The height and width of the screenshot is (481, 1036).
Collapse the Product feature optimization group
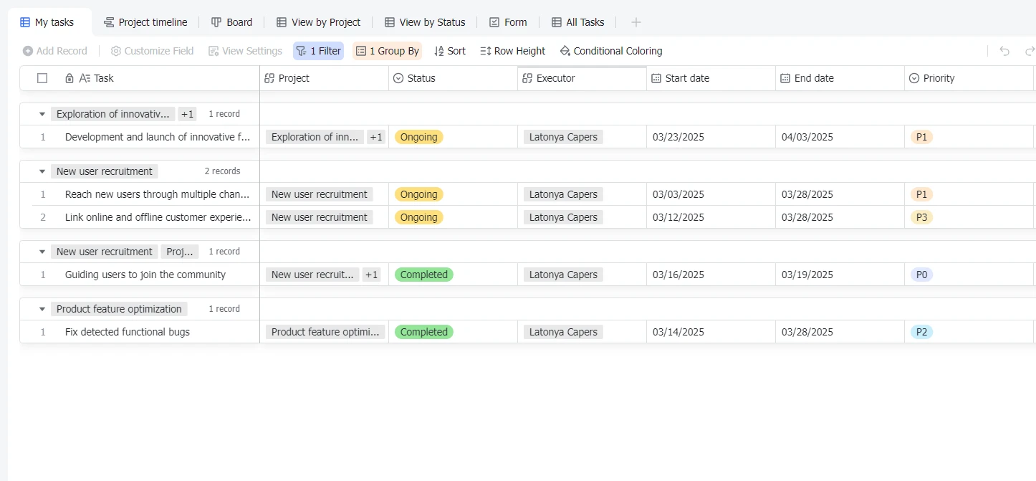click(42, 309)
